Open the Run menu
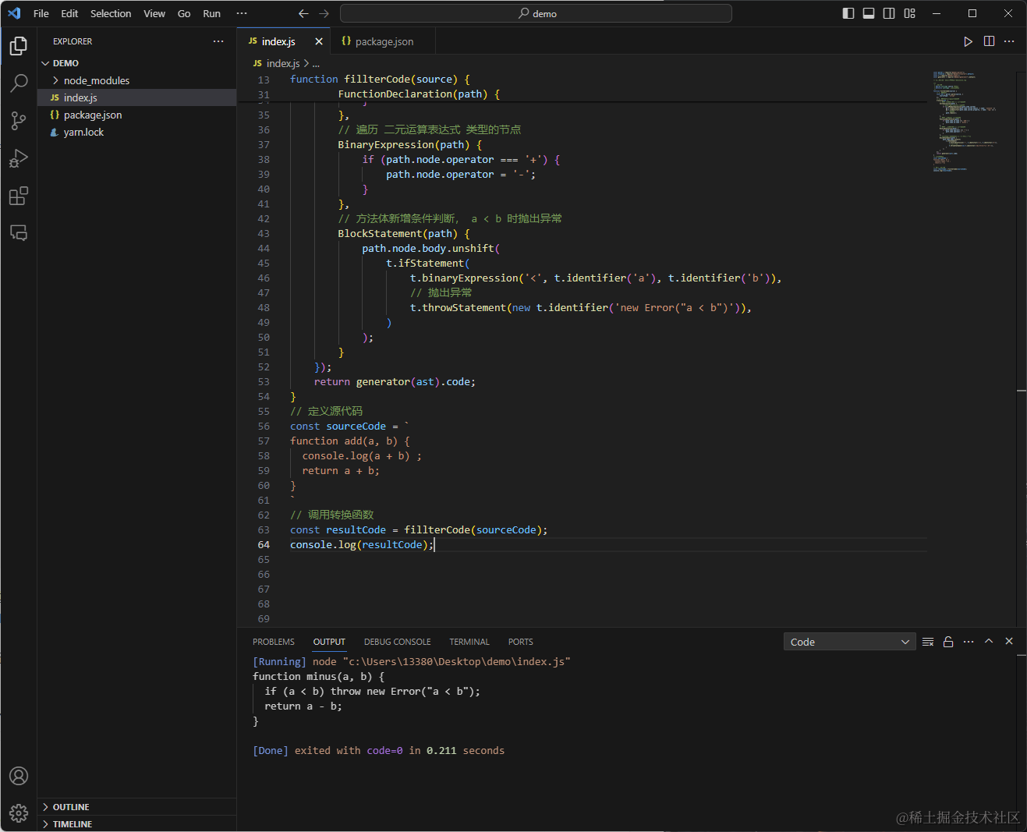Image resolution: width=1027 pixels, height=832 pixels. click(x=211, y=13)
